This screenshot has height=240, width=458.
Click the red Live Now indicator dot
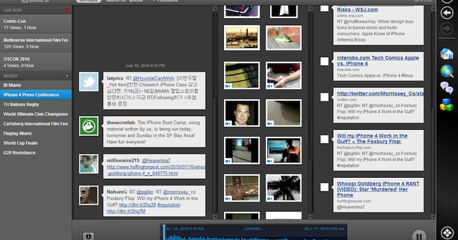coord(67,10)
